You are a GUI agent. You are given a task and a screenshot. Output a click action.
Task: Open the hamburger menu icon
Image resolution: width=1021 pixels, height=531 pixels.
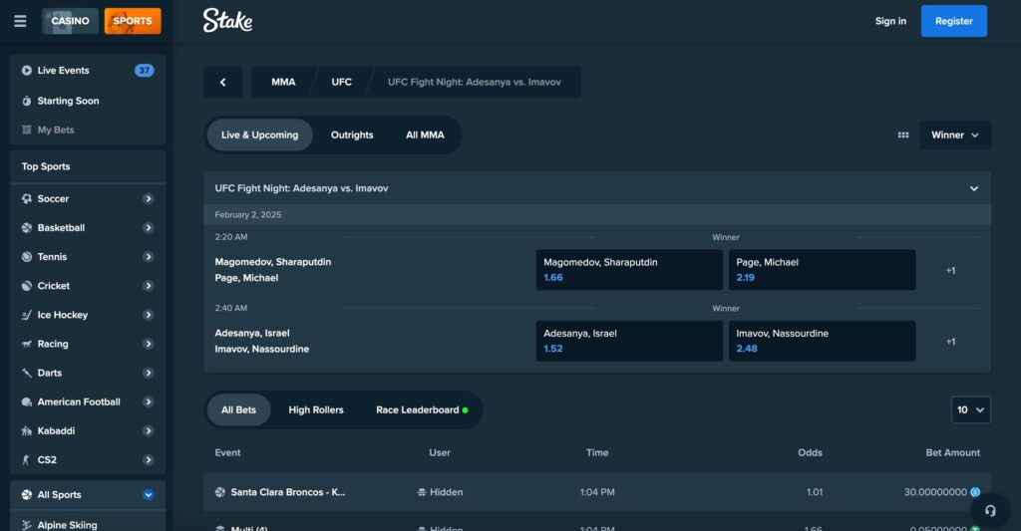(x=20, y=21)
